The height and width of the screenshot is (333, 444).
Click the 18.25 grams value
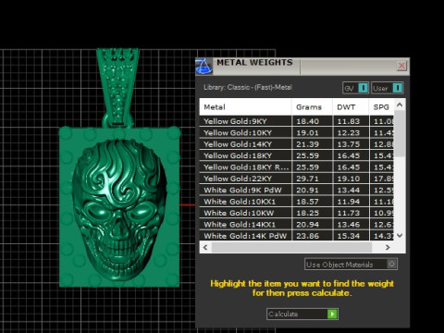point(307,213)
